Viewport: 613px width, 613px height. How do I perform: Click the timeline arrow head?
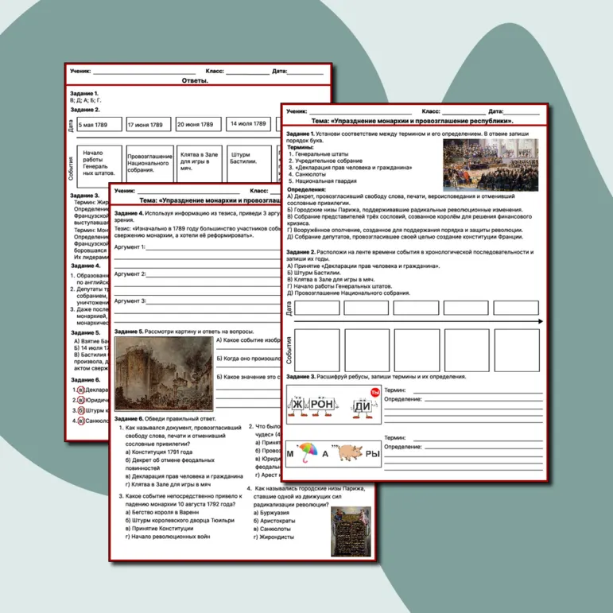(x=541, y=321)
